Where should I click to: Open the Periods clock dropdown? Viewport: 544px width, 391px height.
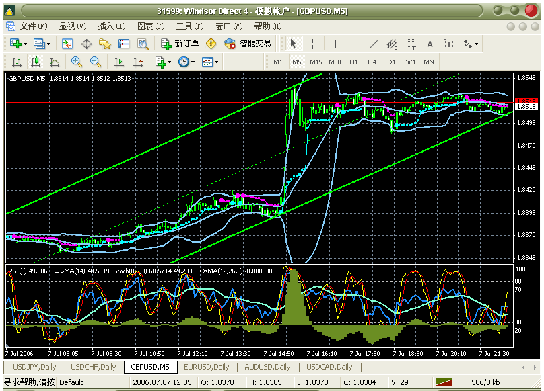[x=186, y=62]
